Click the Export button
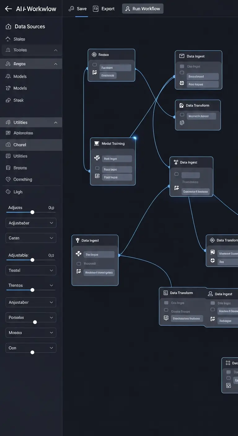 pos(104,9)
